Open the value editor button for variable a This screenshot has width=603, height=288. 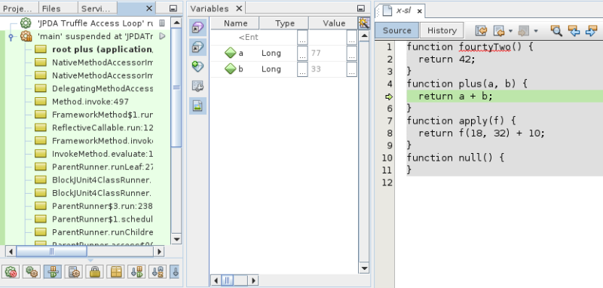(x=351, y=54)
